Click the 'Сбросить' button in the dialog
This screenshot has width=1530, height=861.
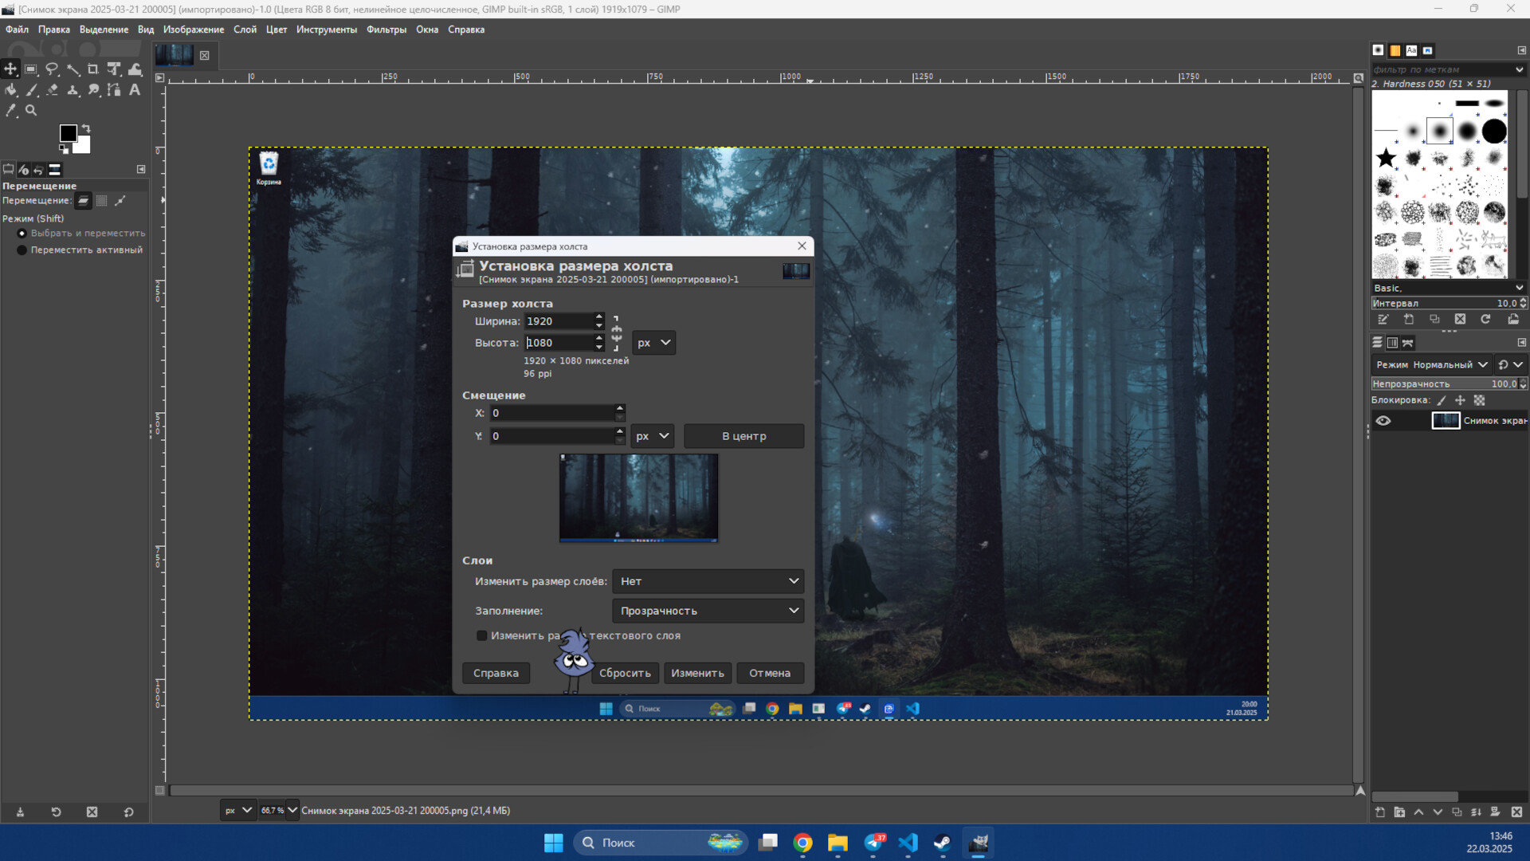tap(625, 673)
